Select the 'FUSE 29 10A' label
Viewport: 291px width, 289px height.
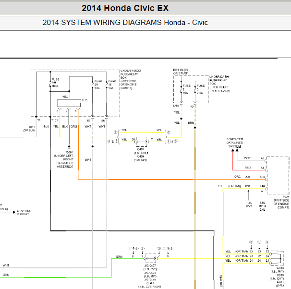click(98, 84)
